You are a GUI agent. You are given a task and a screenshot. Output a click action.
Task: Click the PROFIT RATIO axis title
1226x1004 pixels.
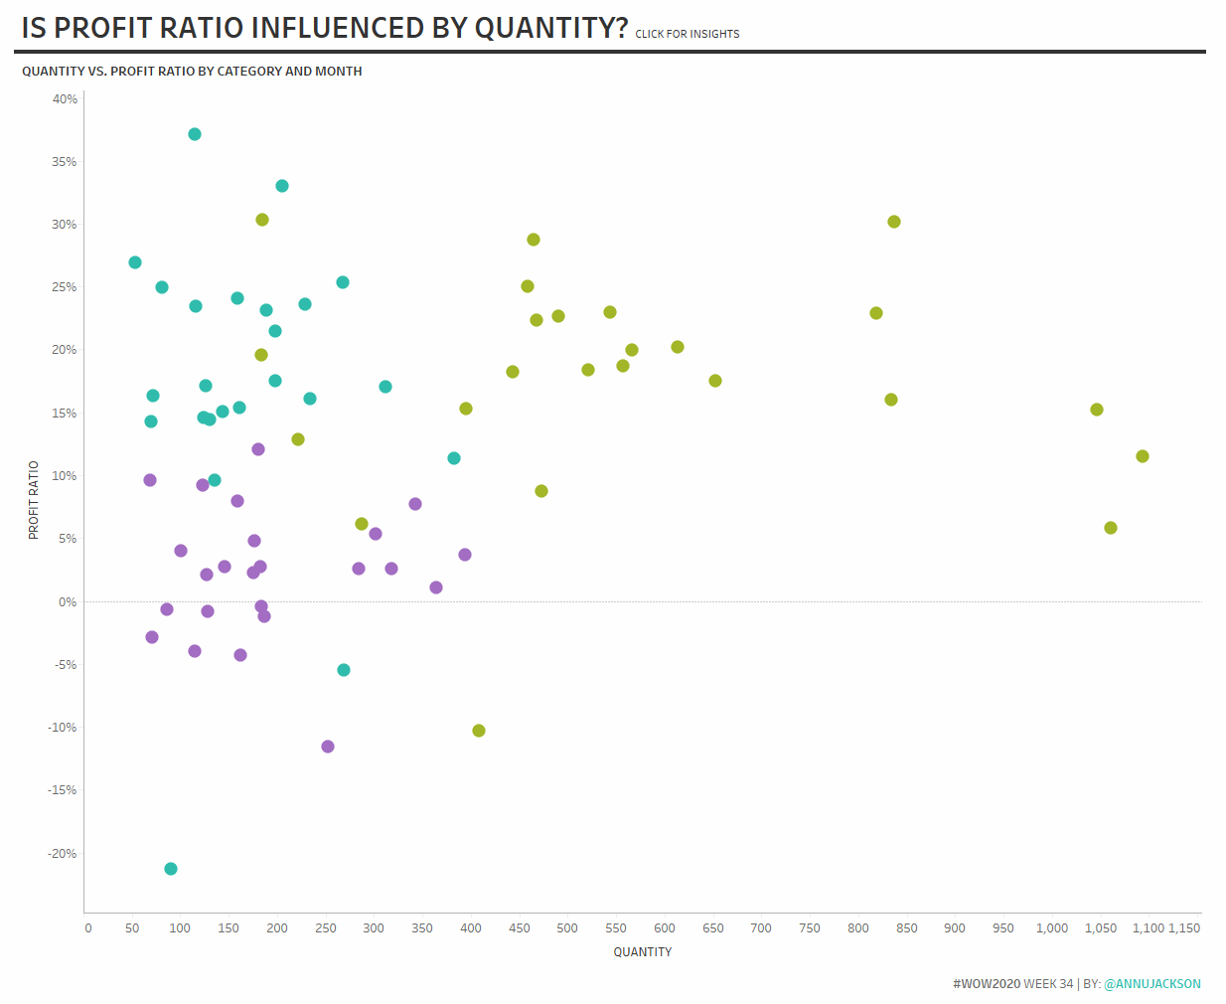(x=34, y=500)
